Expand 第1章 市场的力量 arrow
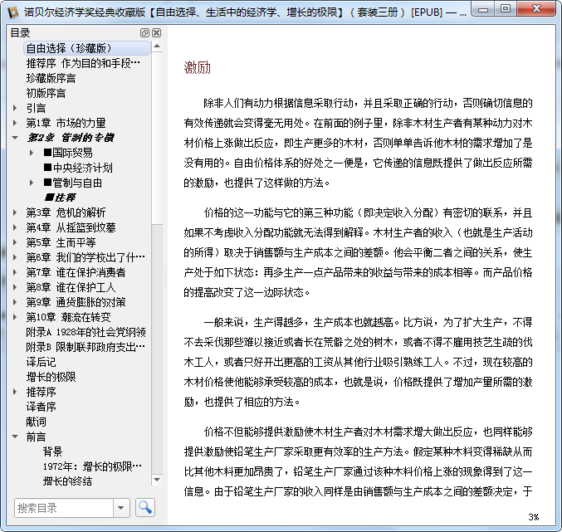 [x=15, y=123]
